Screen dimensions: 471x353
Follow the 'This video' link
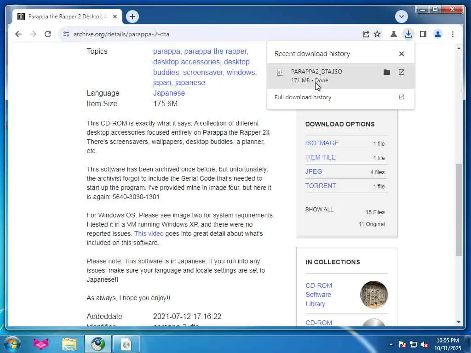coord(149,233)
